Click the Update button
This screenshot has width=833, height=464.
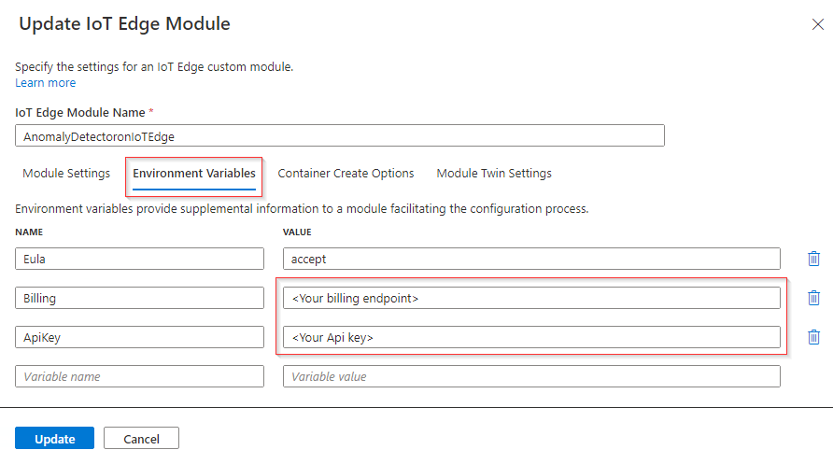pyautogui.click(x=54, y=439)
